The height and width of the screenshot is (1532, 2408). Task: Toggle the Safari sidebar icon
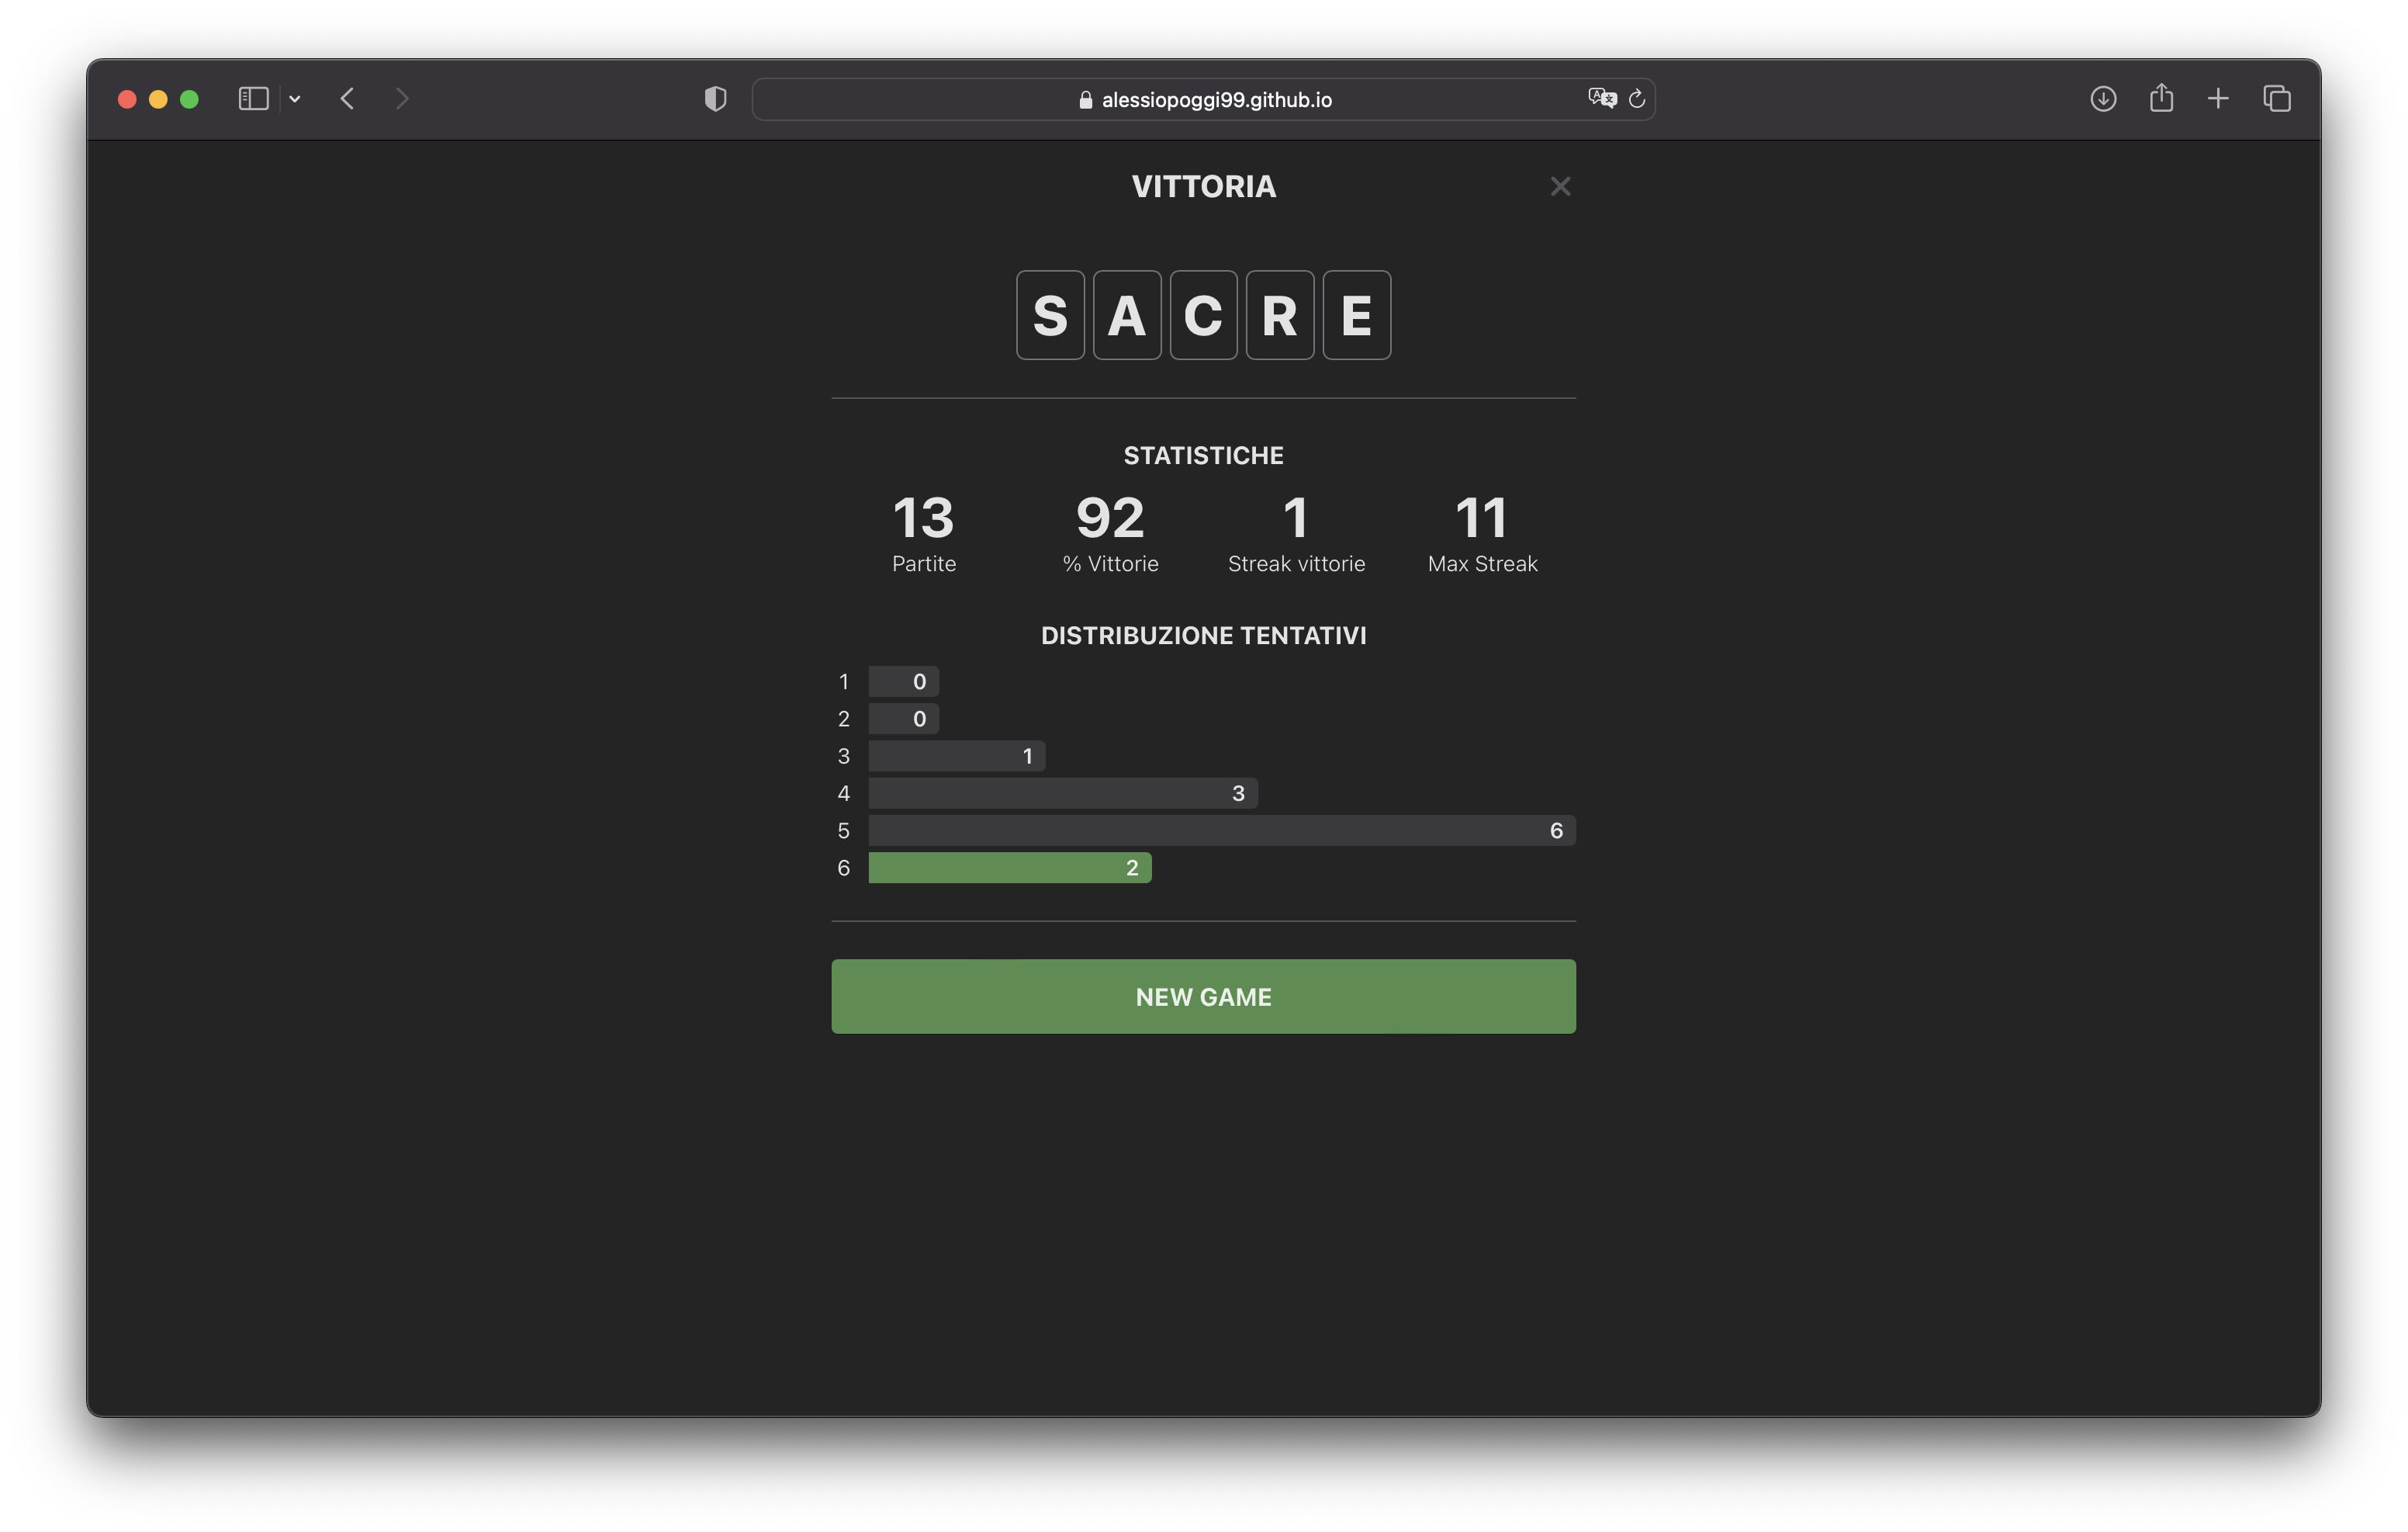pos(253,99)
